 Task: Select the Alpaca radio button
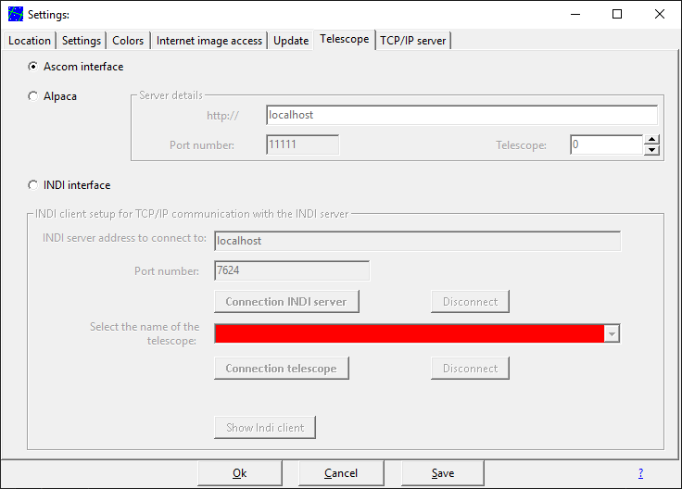34,96
